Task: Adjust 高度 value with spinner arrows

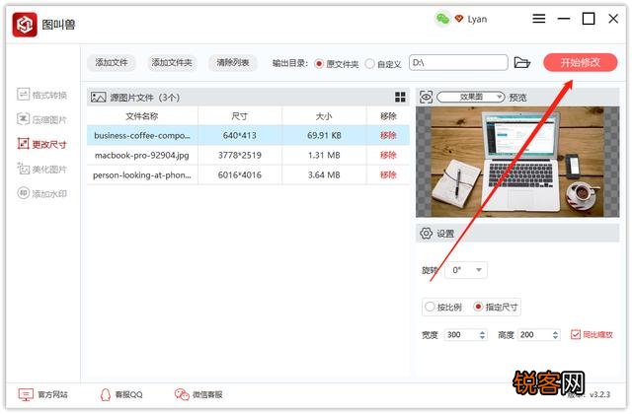Action: (555, 335)
